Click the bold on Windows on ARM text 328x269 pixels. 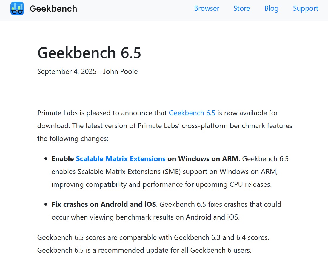(x=203, y=159)
